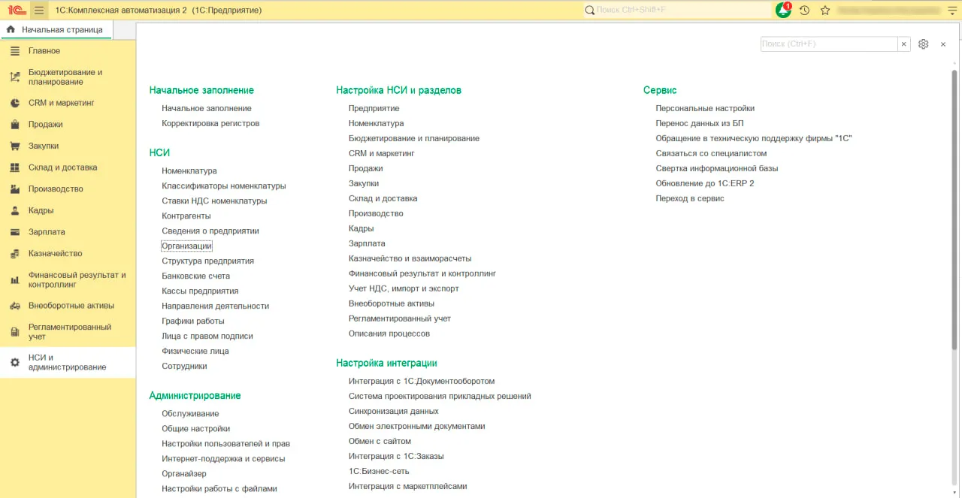Select Продажи in the sidebar
This screenshot has width=962, height=498.
[45, 124]
